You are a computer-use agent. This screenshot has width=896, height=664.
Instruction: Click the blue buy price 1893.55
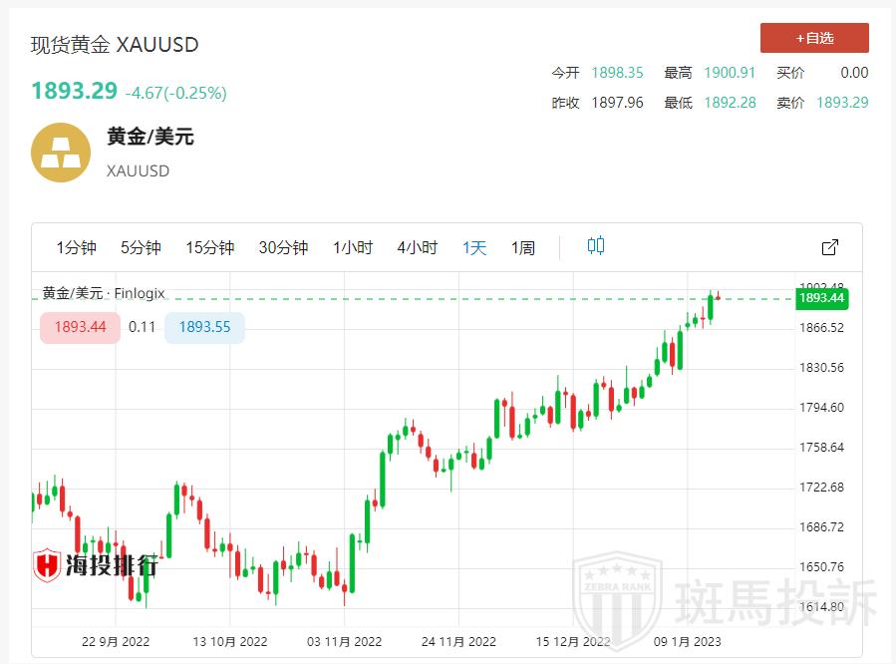pos(204,327)
